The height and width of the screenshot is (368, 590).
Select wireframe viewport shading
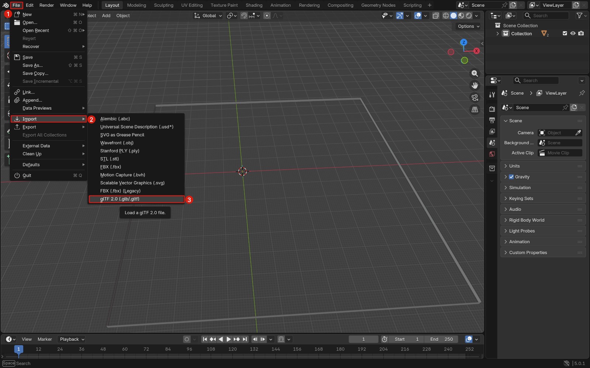click(x=446, y=15)
